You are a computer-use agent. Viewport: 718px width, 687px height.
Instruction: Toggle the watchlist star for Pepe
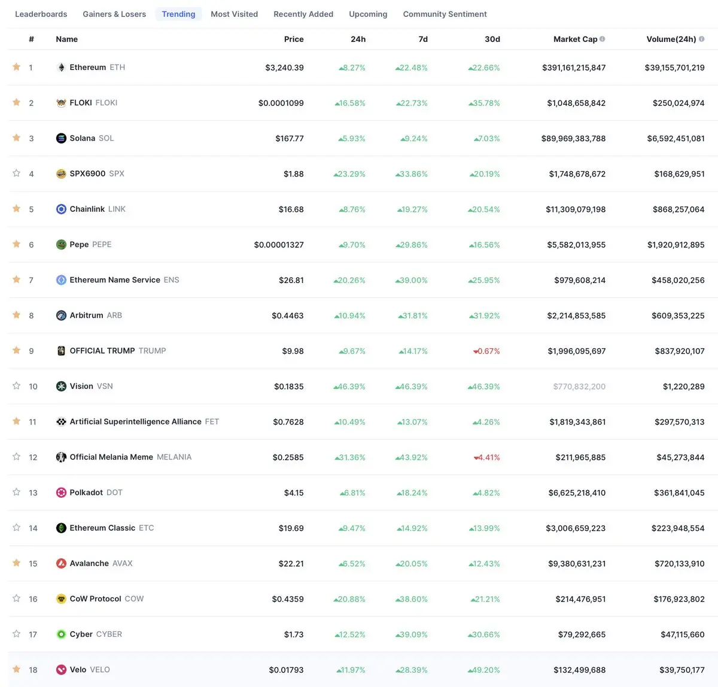click(x=17, y=244)
